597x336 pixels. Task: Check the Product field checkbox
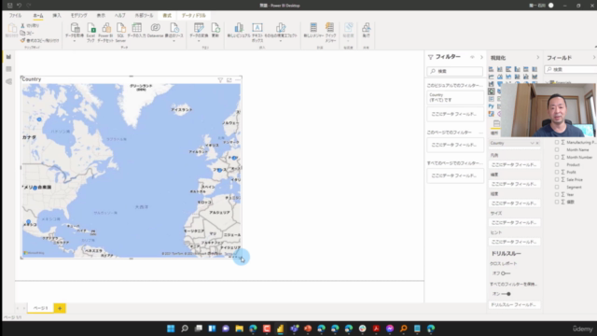557,164
